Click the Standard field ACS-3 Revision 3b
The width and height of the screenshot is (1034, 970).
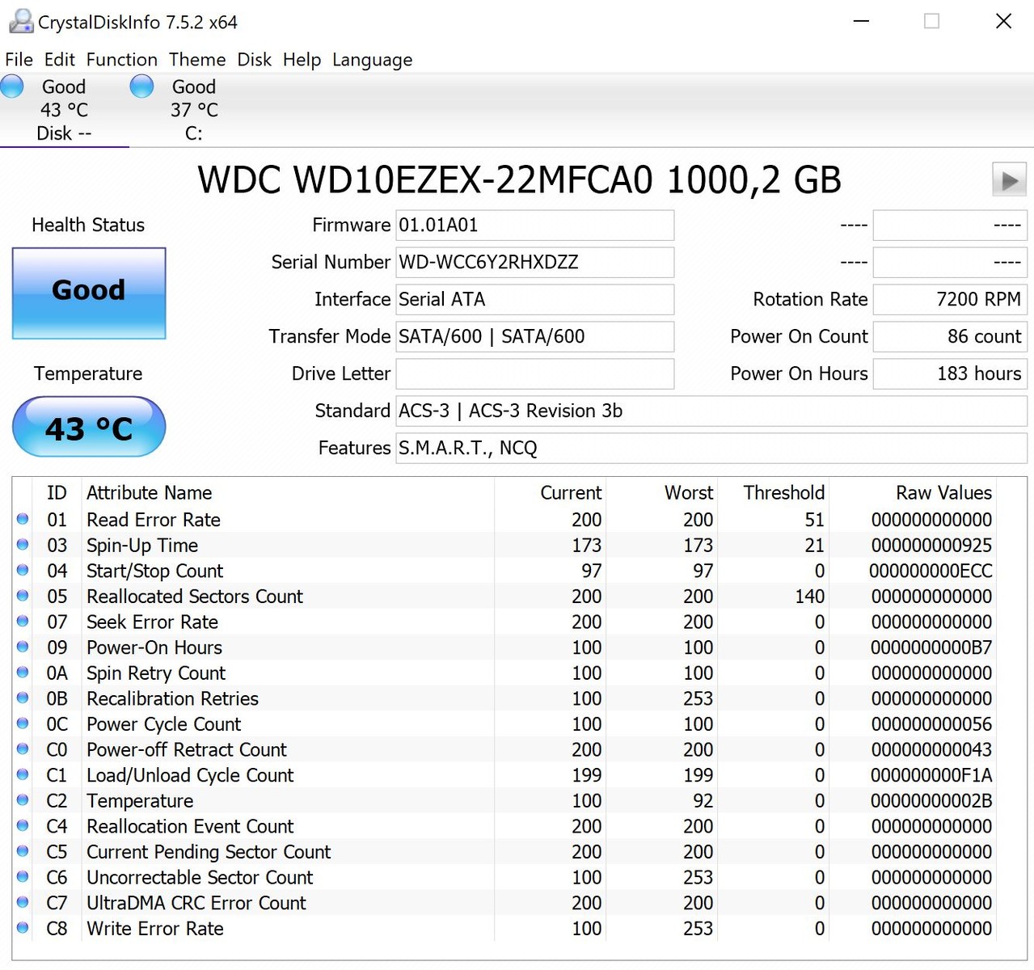711,411
